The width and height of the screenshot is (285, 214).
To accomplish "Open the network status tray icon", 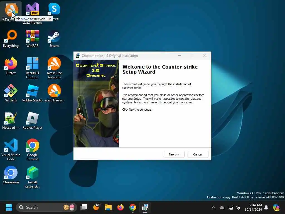I will point(231,207).
